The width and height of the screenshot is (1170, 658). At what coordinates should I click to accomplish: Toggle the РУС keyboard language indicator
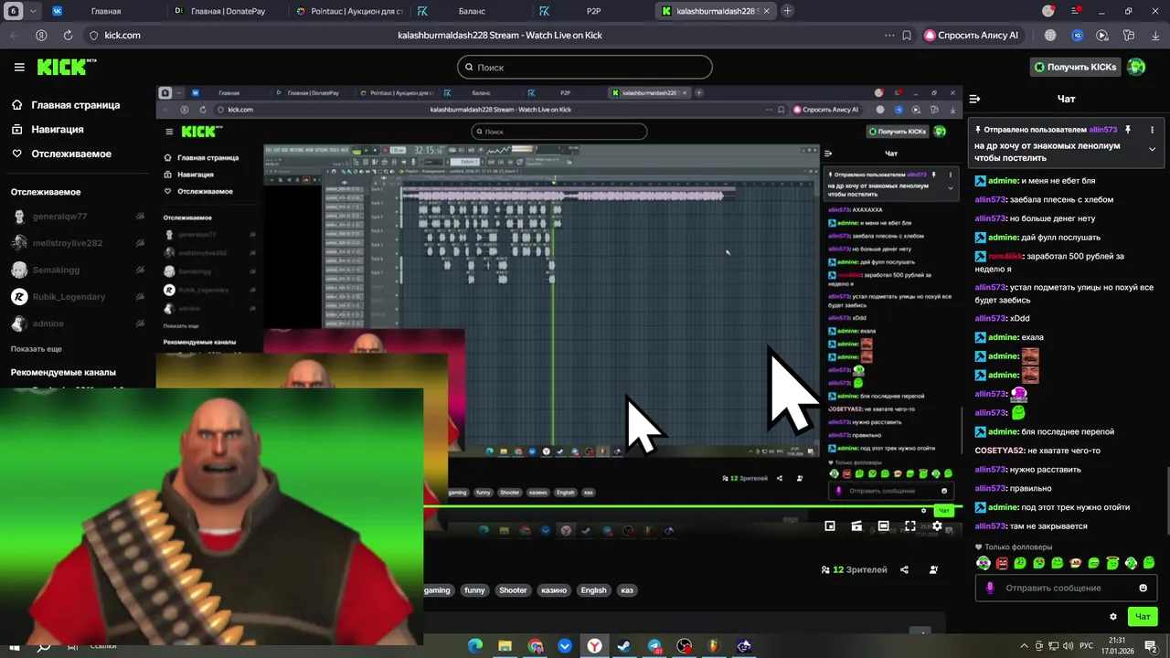(x=1085, y=646)
